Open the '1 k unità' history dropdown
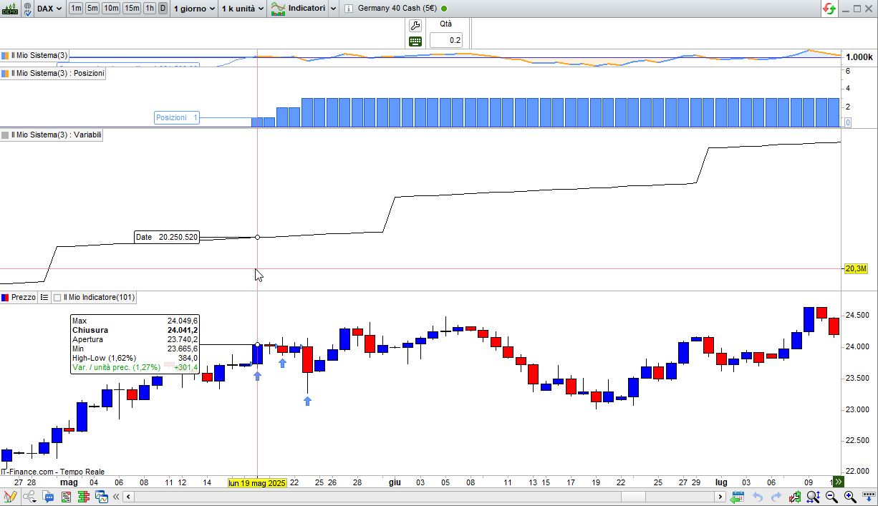Image resolution: width=878 pixels, height=506 pixels. click(x=242, y=9)
